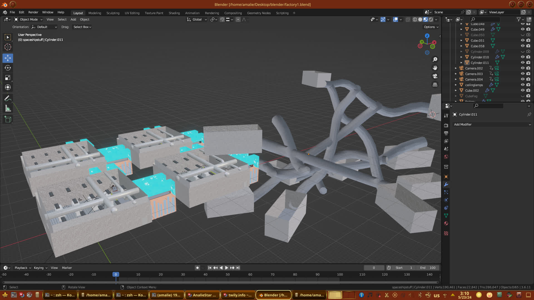Choose the Measure tool
Screen dimensions: 534x300
tap(8, 109)
